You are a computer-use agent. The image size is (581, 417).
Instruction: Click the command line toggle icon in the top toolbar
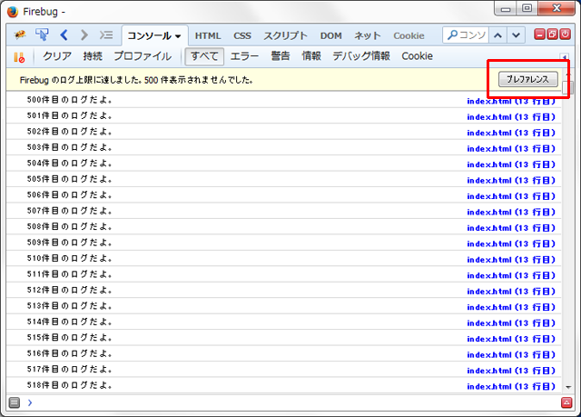click(106, 35)
